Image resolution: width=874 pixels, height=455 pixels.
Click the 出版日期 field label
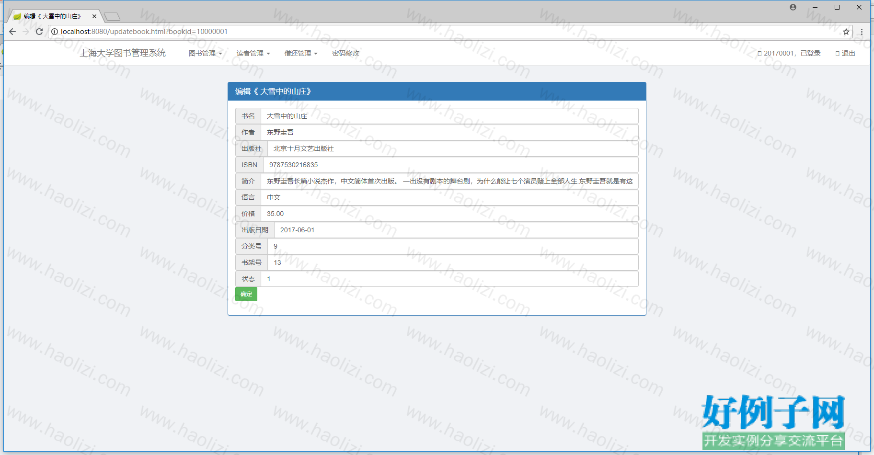255,230
